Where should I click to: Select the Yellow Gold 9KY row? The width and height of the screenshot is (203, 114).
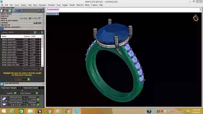pyautogui.click(x=21, y=40)
